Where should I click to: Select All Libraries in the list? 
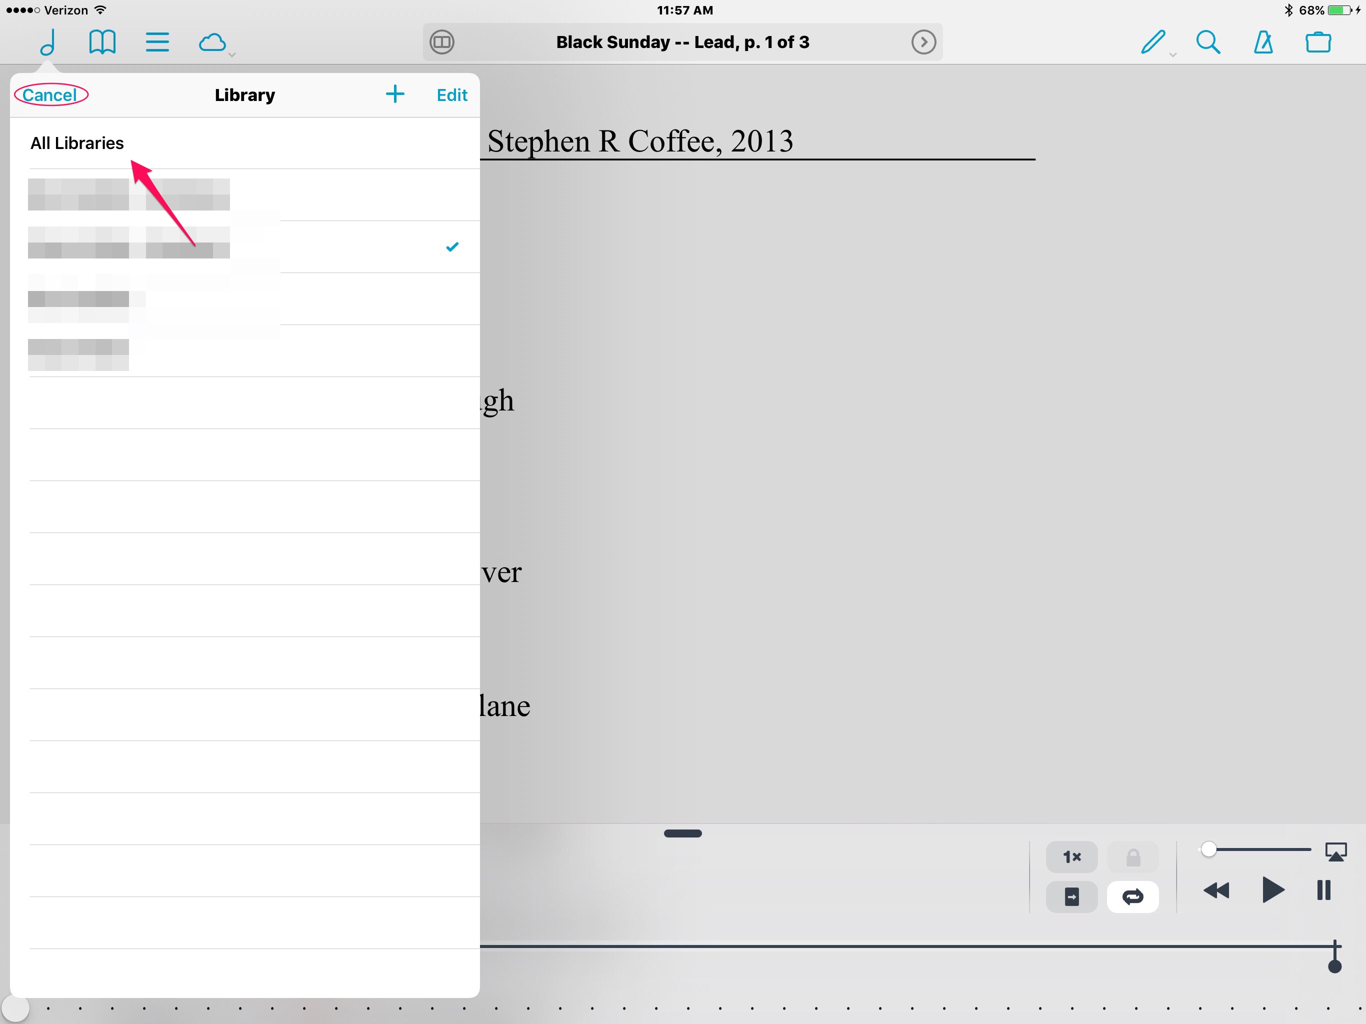(77, 143)
